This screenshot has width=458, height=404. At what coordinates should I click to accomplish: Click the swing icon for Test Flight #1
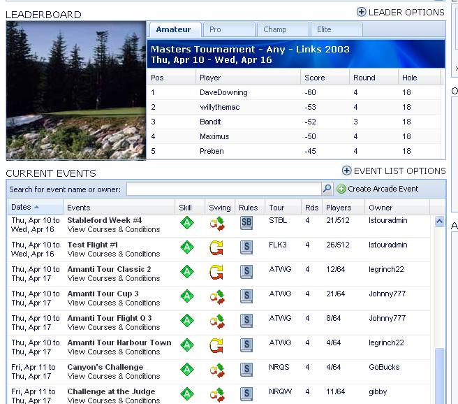[216, 248]
